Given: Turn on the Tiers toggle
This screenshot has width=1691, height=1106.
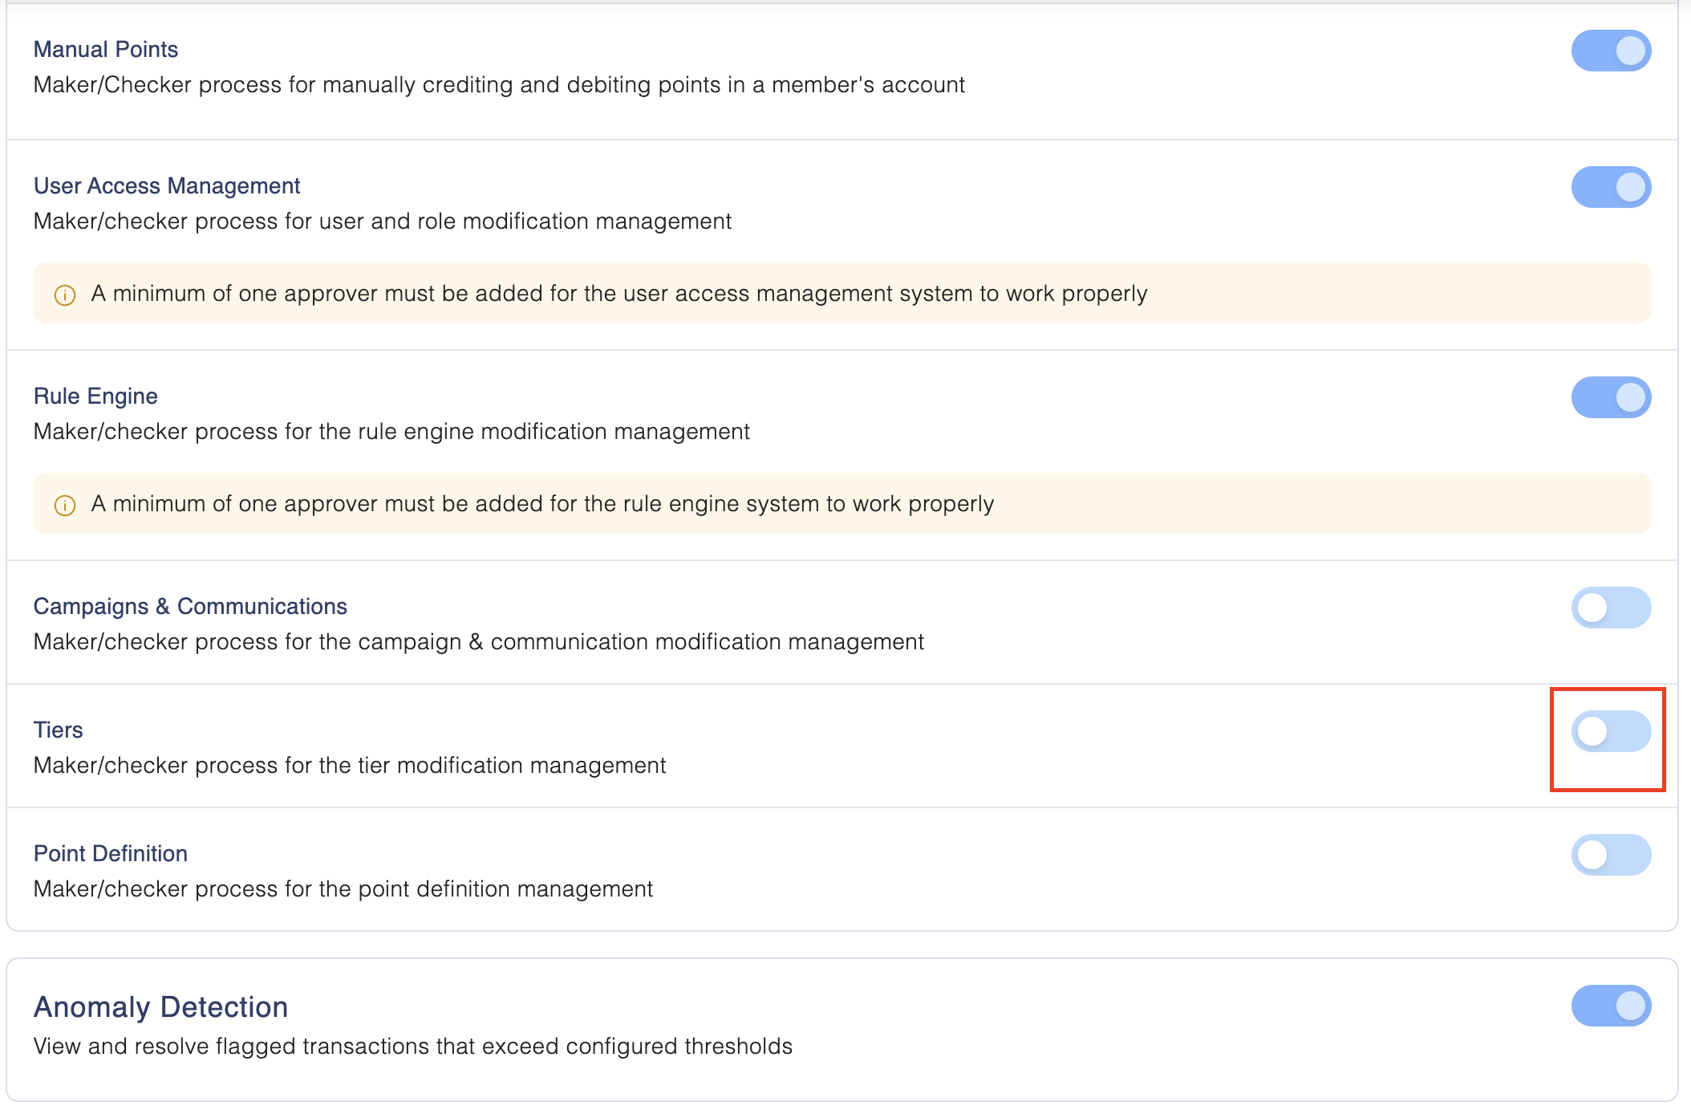Looking at the screenshot, I should [x=1610, y=731].
